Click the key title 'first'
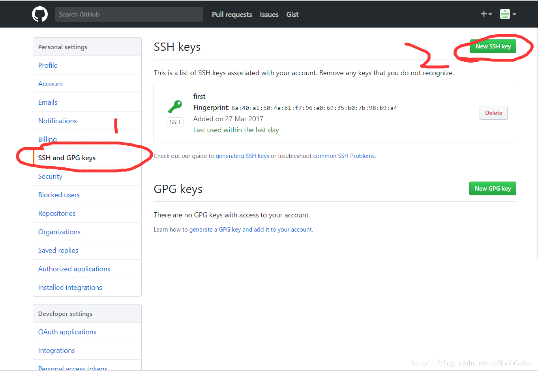The height and width of the screenshot is (371, 538). pos(199,96)
